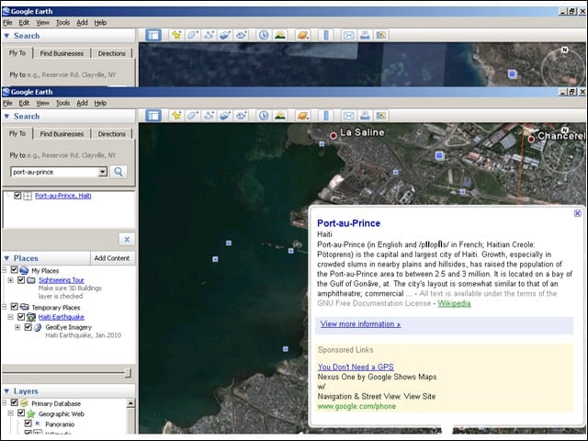Adjust places opacity slider handle
The width and height of the screenshot is (588, 441).
(128, 373)
